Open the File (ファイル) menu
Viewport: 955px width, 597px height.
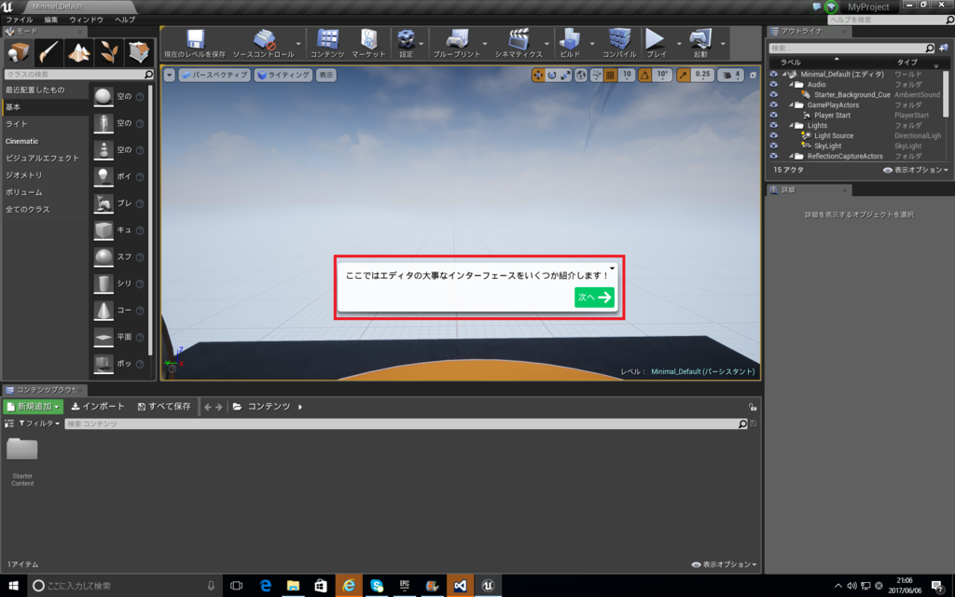pos(19,20)
